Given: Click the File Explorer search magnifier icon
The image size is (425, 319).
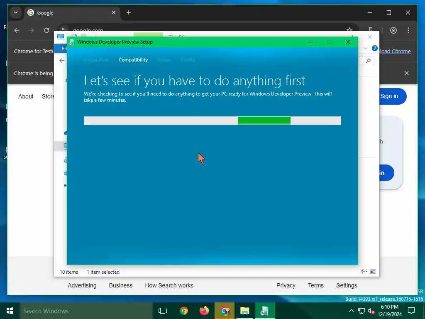Looking at the screenshot, I should [x=368, y=61].
